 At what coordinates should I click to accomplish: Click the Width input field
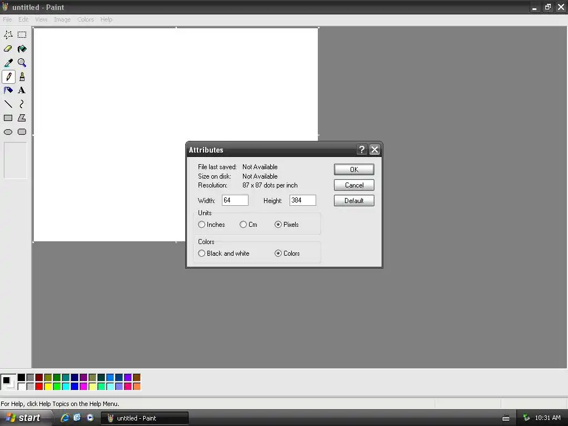pyautogui.click(x=235, y=200)
